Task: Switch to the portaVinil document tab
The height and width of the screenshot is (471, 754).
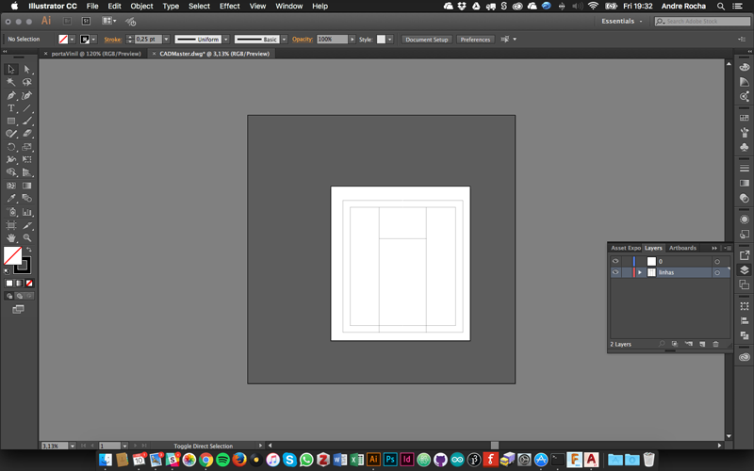Action: 96,54
